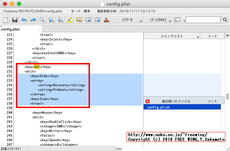Viewport: 230px width, 151px height.
Task: Click the Mirror key on line 244
Action: tap(55, 131)
